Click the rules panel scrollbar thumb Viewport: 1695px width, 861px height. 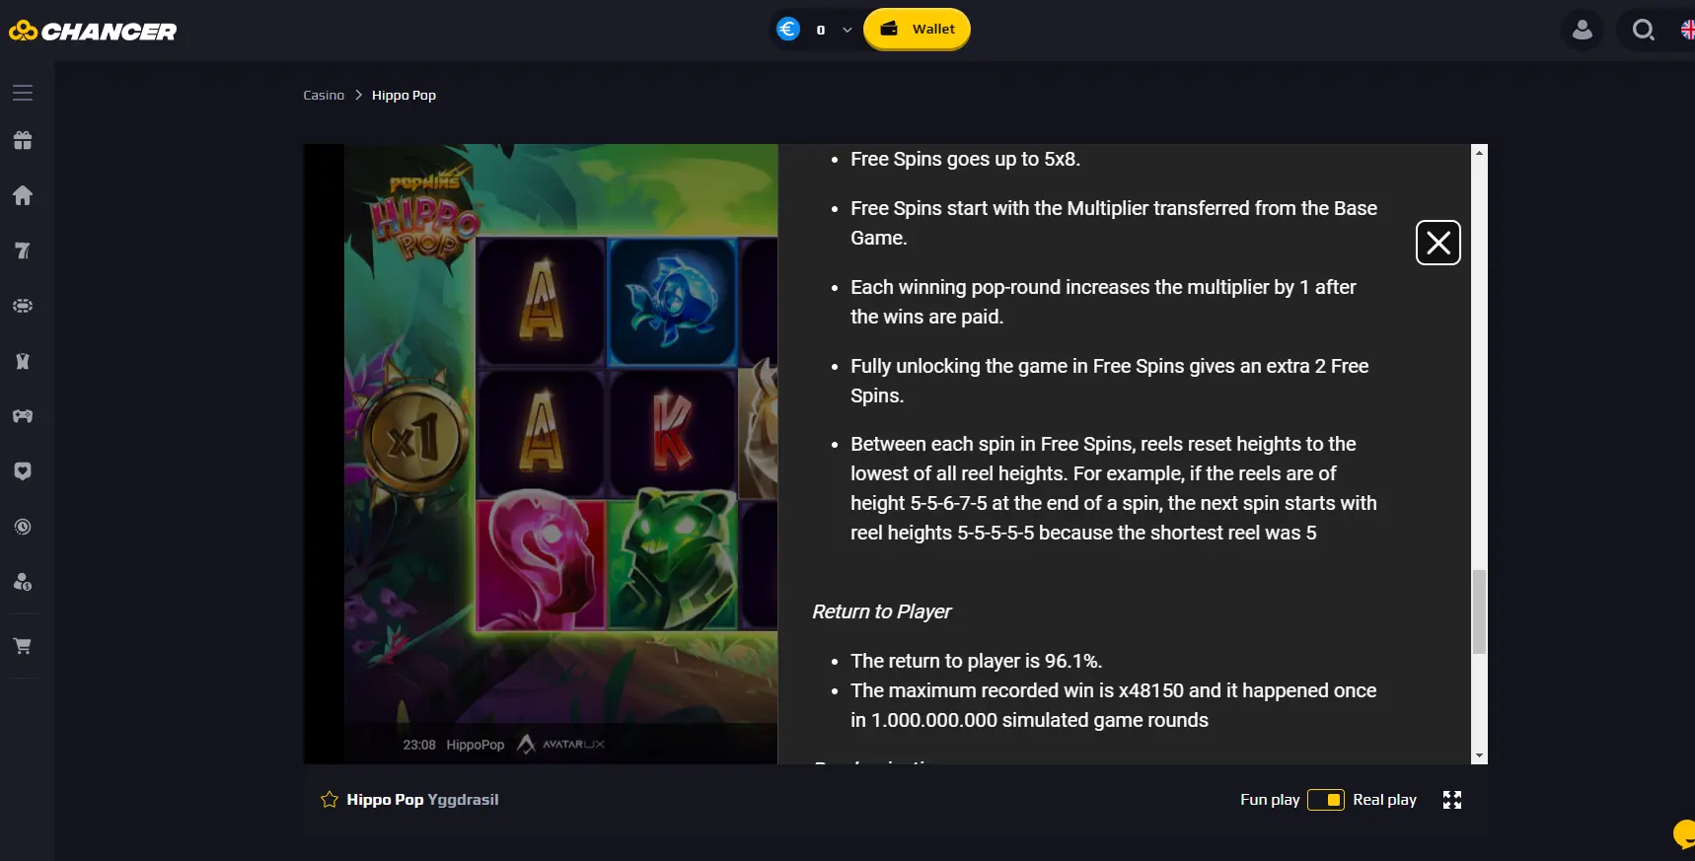(1479, 611)
